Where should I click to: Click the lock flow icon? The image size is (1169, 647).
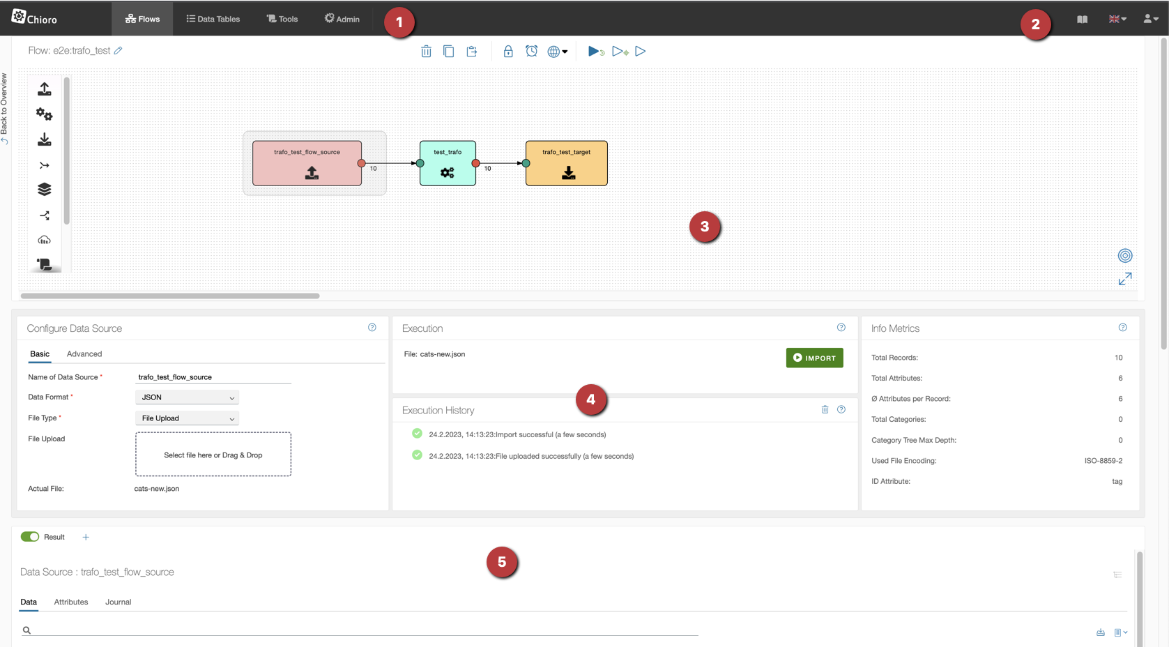click(508, 52)
